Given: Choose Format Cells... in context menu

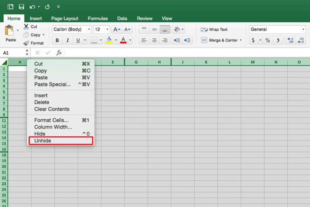Looking at the screenshot, I should [x=61, y=120].
